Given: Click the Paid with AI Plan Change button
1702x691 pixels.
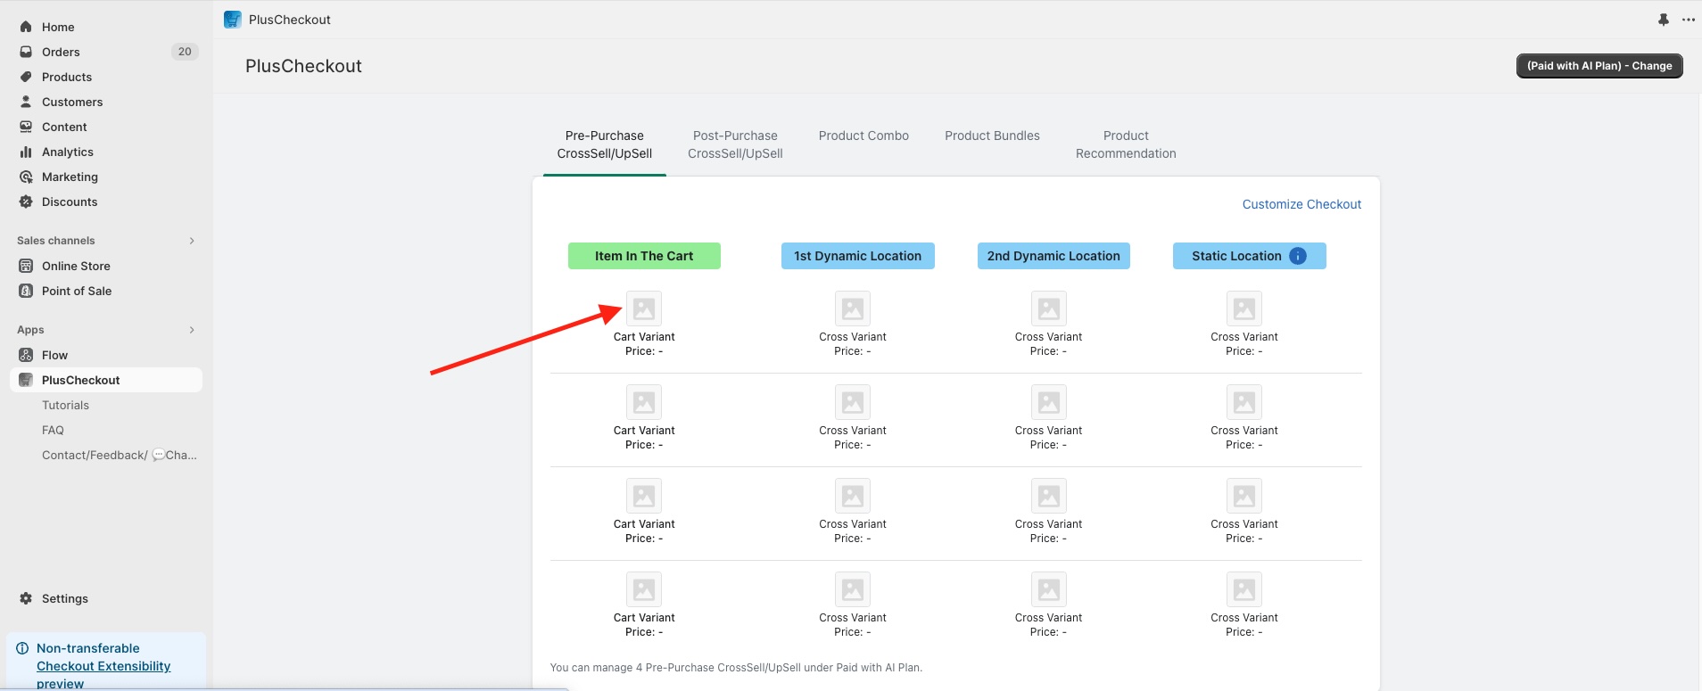Looking at the screenshot, I should click(x=1599, y=66).
